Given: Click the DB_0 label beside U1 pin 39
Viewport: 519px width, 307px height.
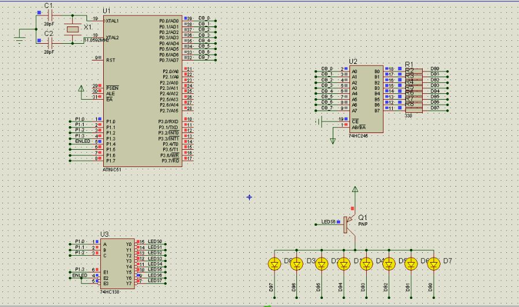Looking at the screenshot, I should click(204, 18).
